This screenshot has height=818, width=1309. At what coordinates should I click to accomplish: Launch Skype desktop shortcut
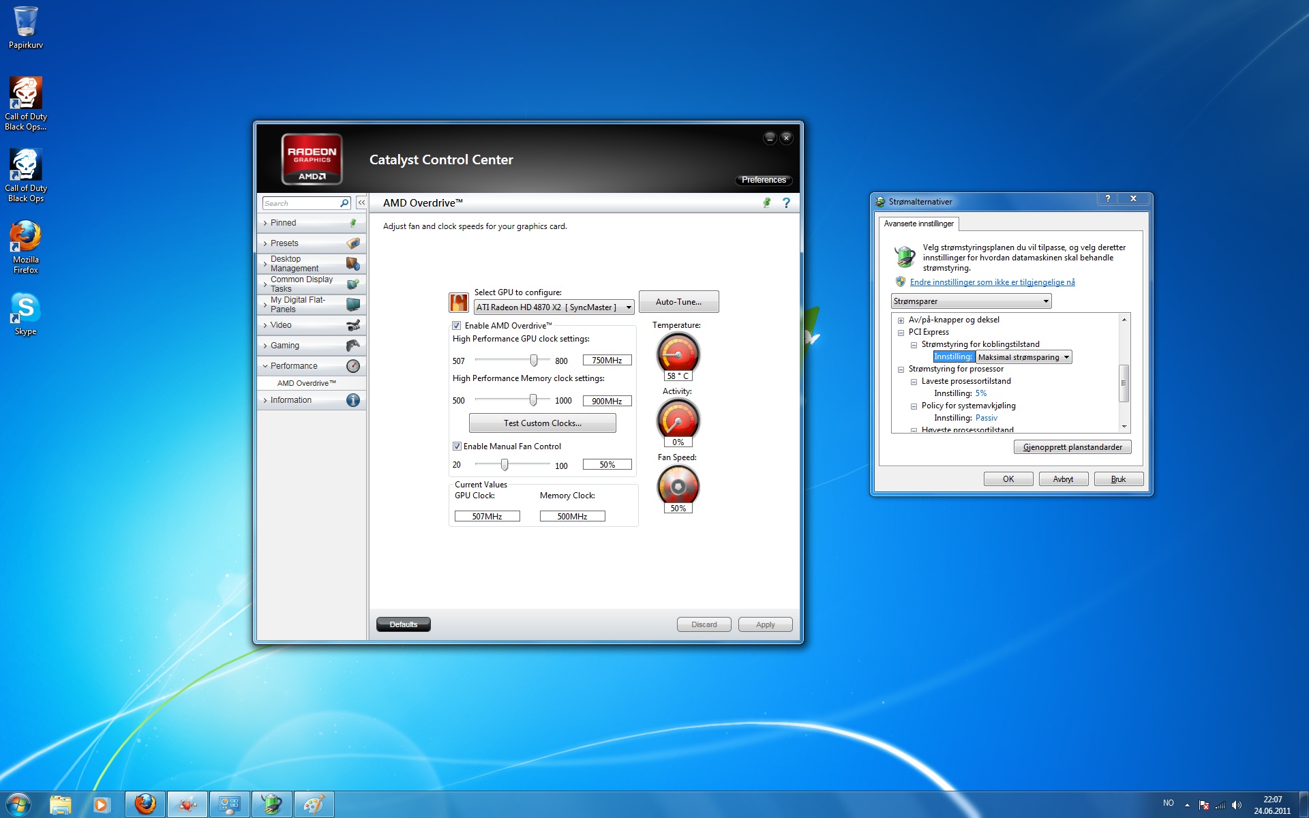(25, 314)
